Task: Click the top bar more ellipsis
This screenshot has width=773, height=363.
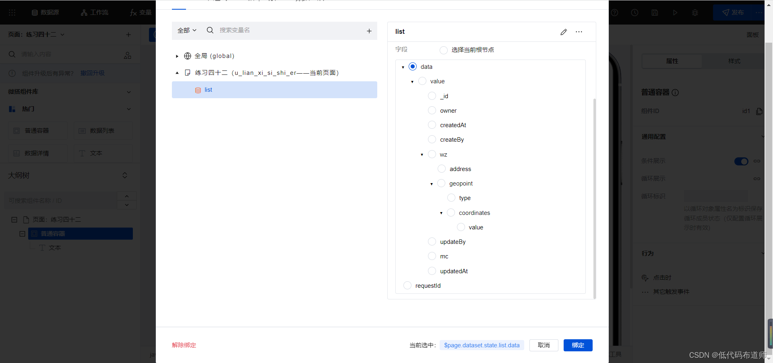Action: (759, 12)
